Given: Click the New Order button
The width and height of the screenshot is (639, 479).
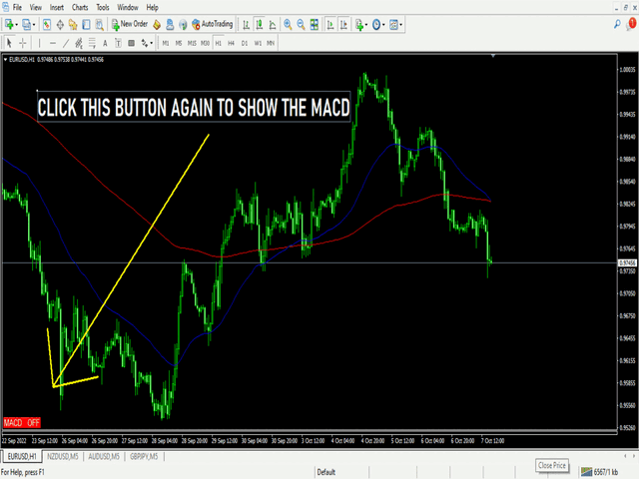Looking at the screenshot, I should click(130, 24).
